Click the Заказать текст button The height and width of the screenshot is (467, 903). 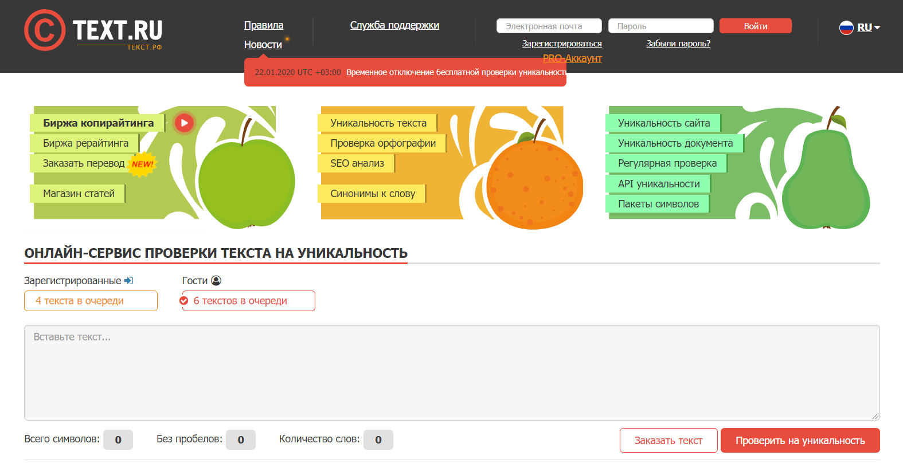coord(669,441)
